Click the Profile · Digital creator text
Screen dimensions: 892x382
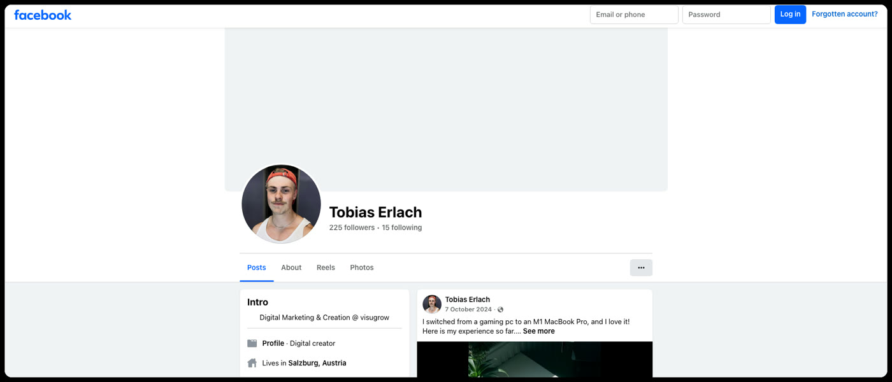tap(299, 343)
